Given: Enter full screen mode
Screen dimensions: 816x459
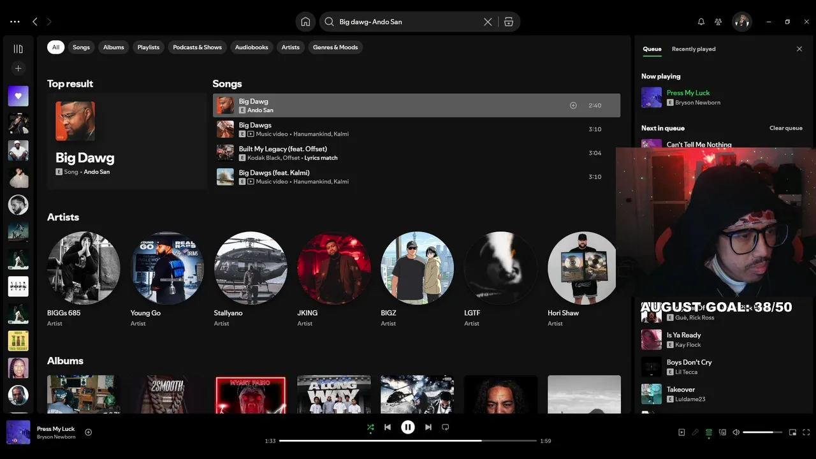Looking at the screenshot, I should (806, 432).
